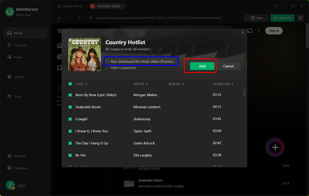Click the Ella Langley artist cell
309x196 pixels.
143,155
